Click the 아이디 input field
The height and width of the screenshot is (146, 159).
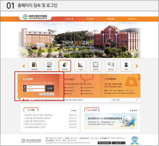pos(35,87)
